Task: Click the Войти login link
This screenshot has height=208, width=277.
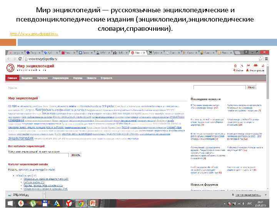Action: click(x=238, y=70)
